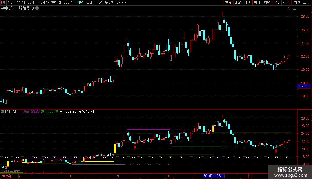Open the 多周期 multi-period view
This screenshot has height=179, width=312.
click(x=109, y=2)
